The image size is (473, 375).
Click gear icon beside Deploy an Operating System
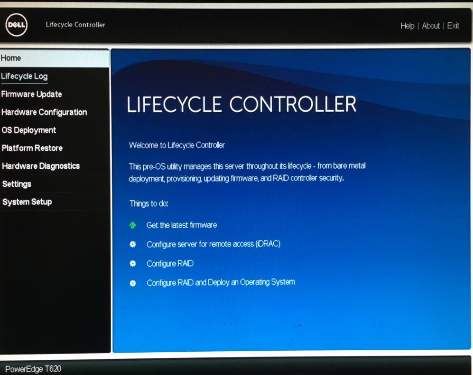(133, 283)
